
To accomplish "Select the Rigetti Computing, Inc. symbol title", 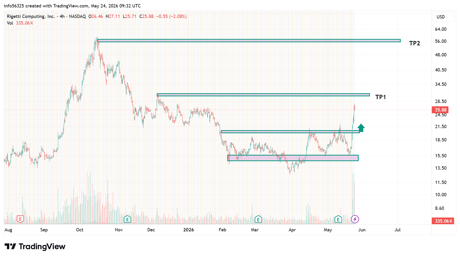I will click(x=31, y=16).
